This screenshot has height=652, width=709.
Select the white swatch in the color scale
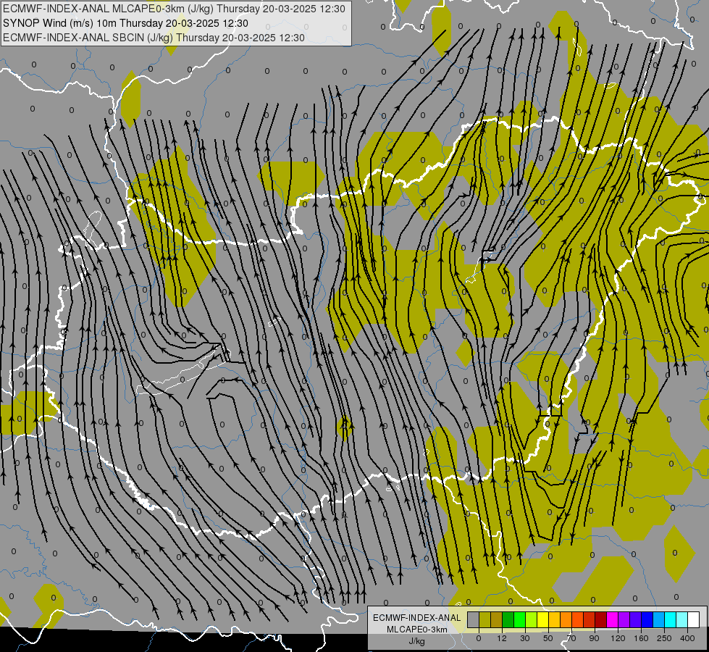click(x=694, y=619)
